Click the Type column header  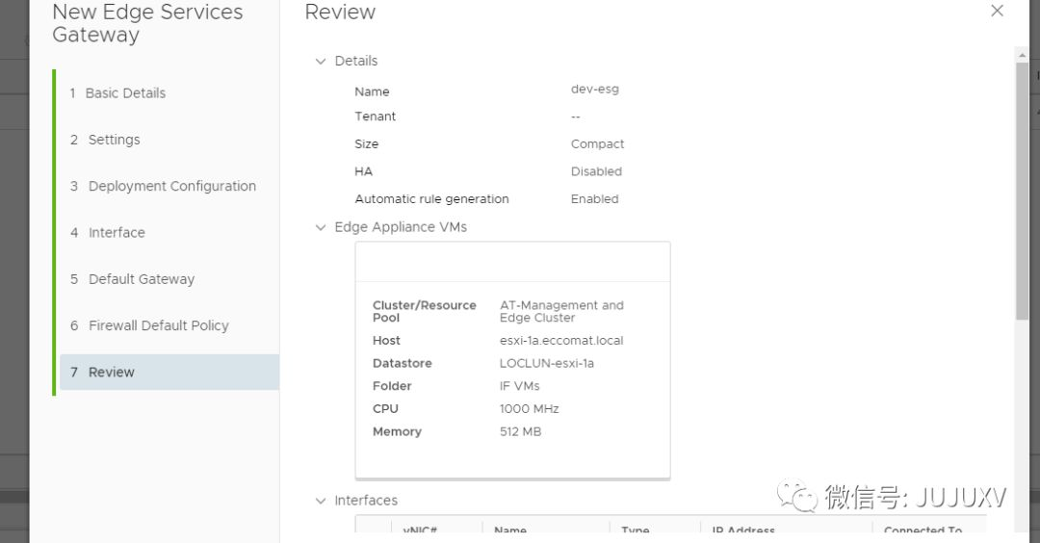click(x=636, y=530)
